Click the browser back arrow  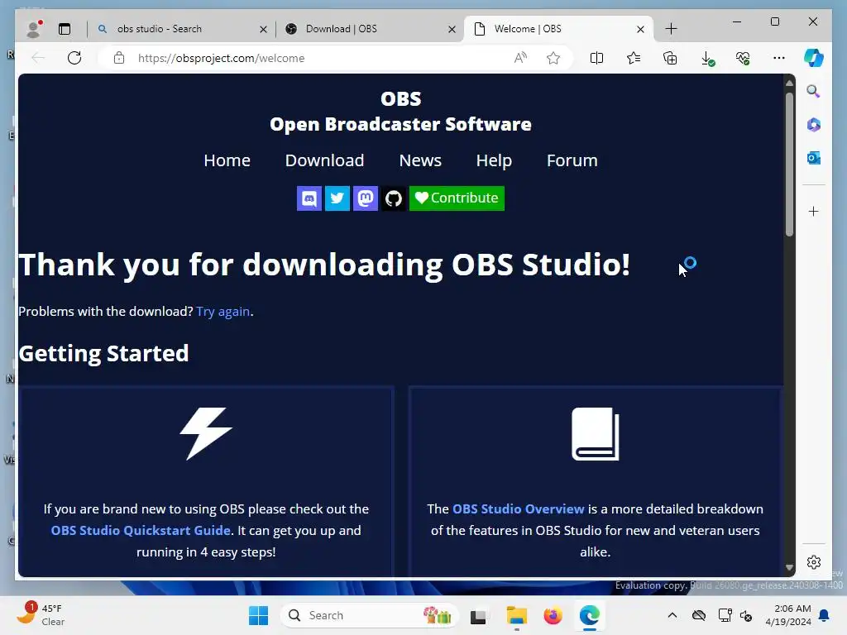38,58
